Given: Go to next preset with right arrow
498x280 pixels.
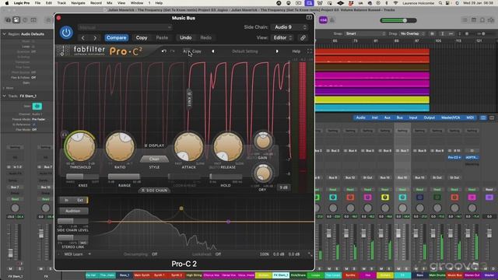Looking at the screenshot, I should [95, 38].
